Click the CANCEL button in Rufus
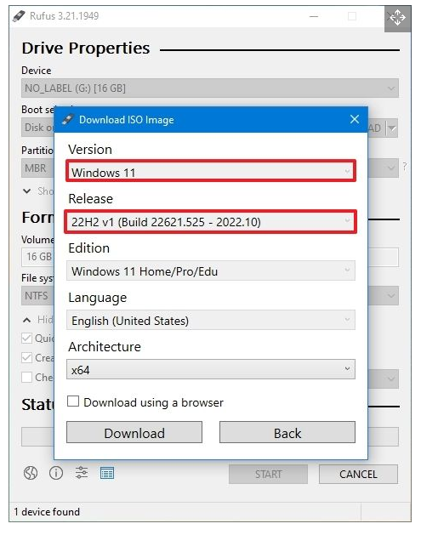Screen dimensions: 421x535 point(358,474)
